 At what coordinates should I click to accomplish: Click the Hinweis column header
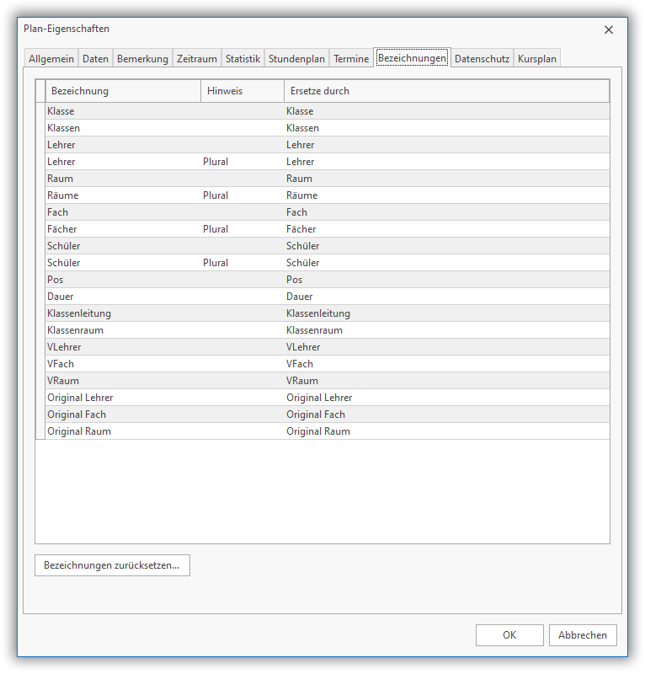(x=243, y=91)
